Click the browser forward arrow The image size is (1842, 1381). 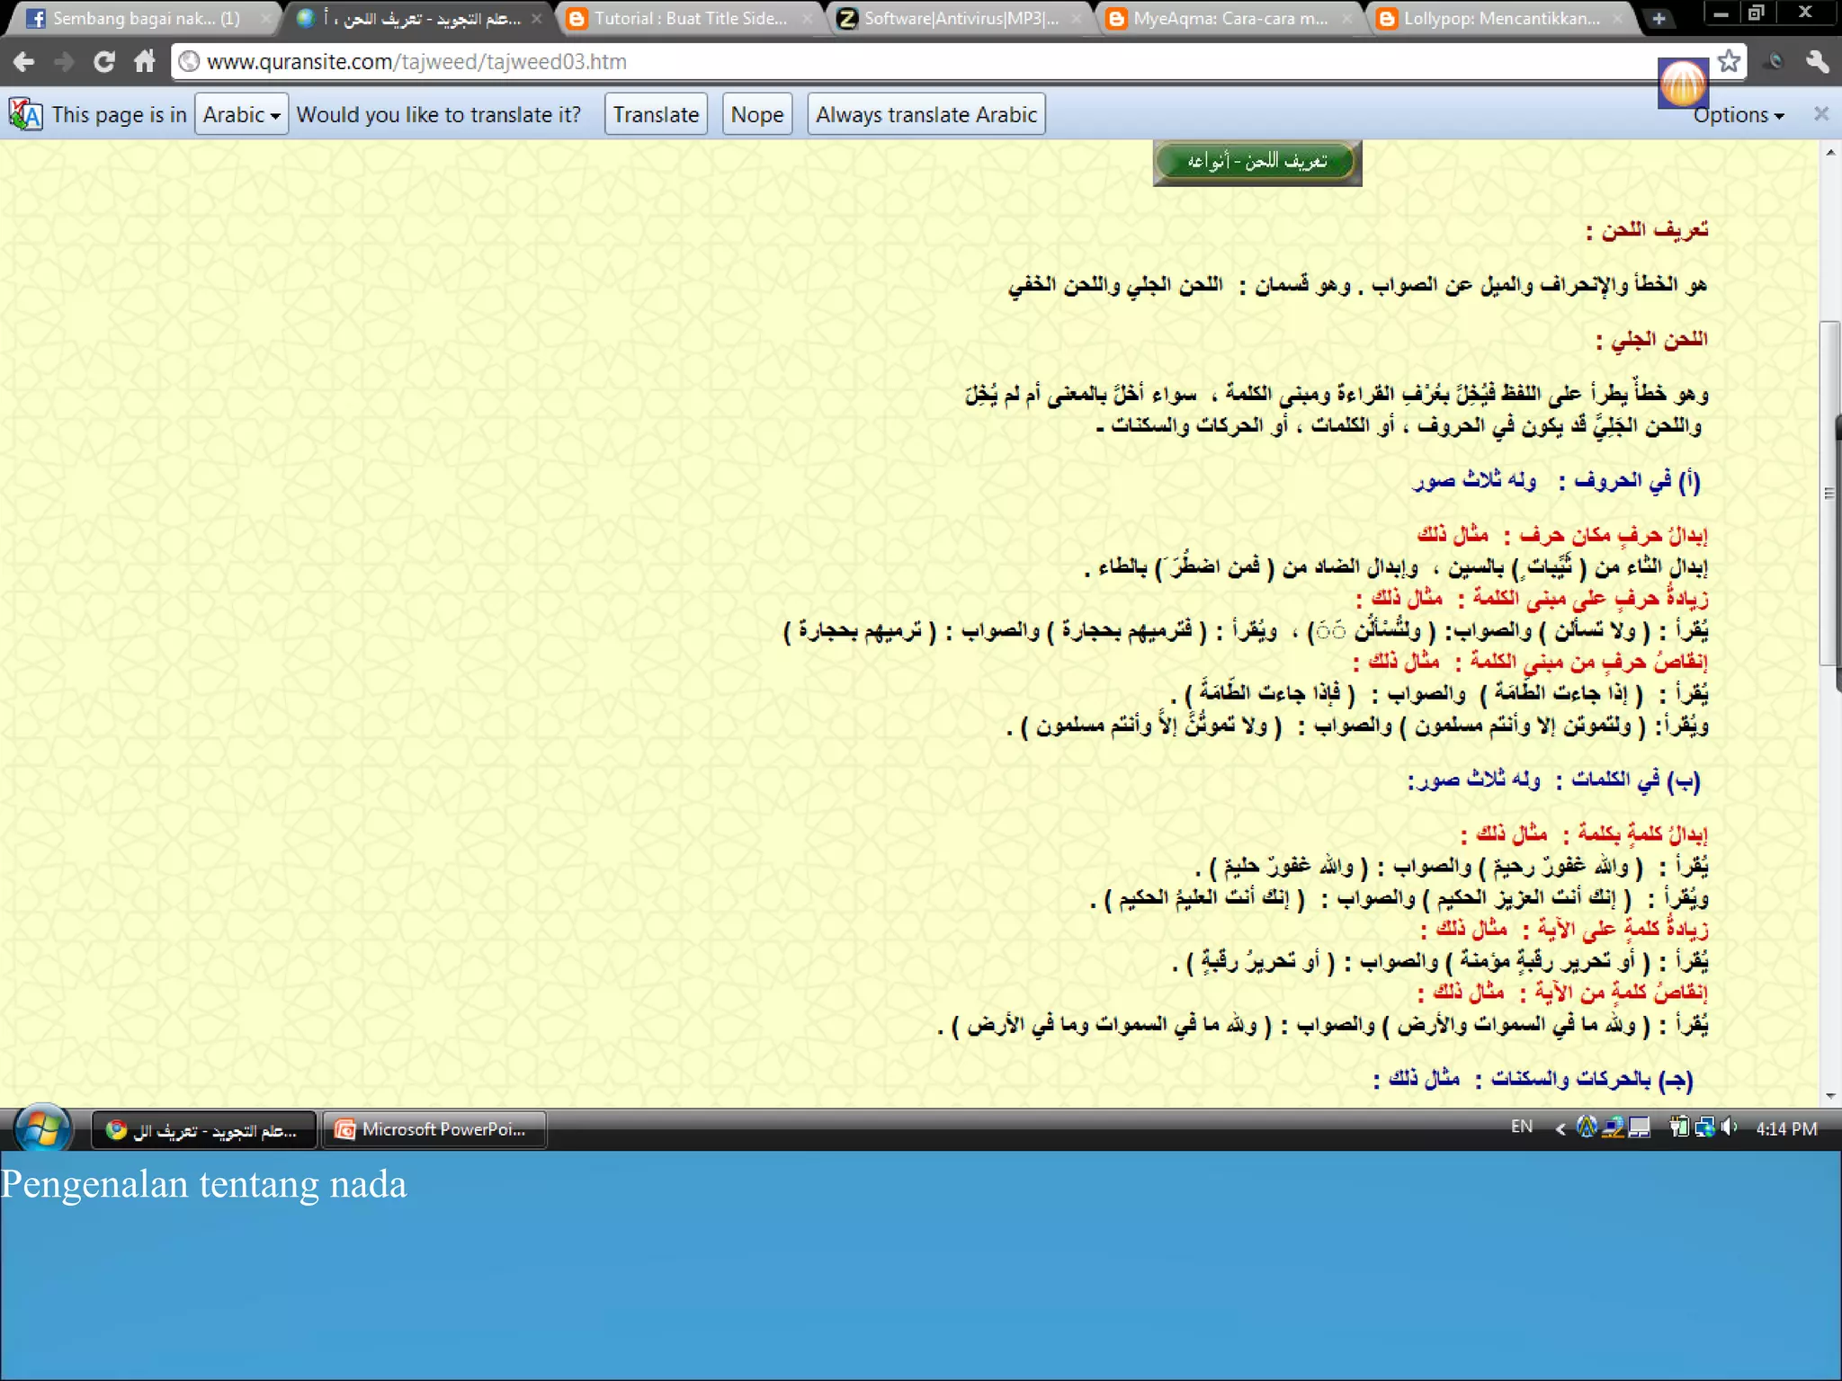[64, 61]
